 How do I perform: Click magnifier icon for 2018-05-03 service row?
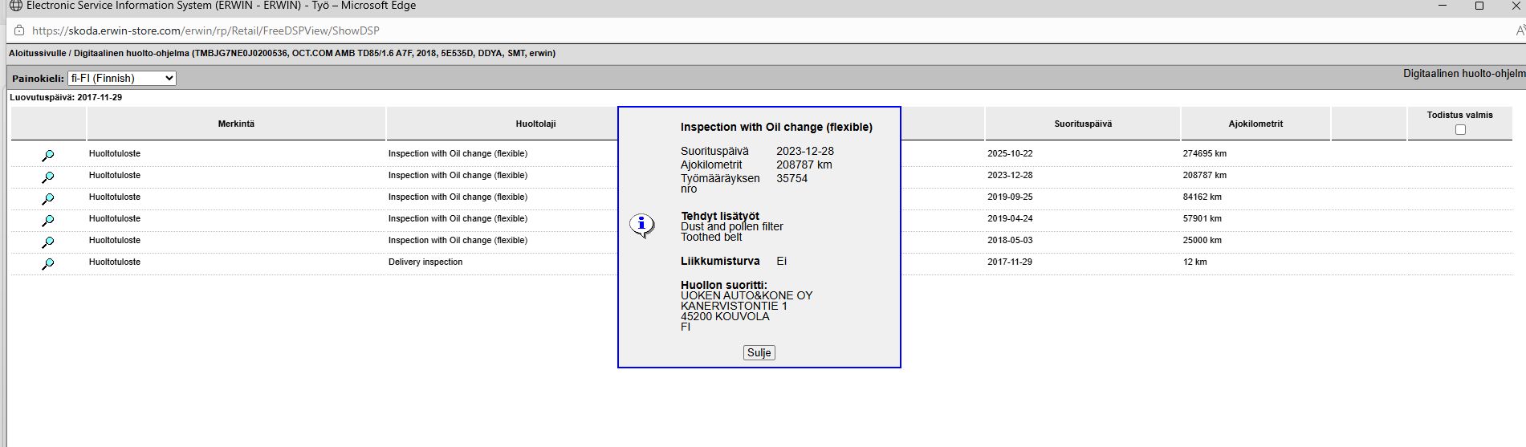[48, 242]
